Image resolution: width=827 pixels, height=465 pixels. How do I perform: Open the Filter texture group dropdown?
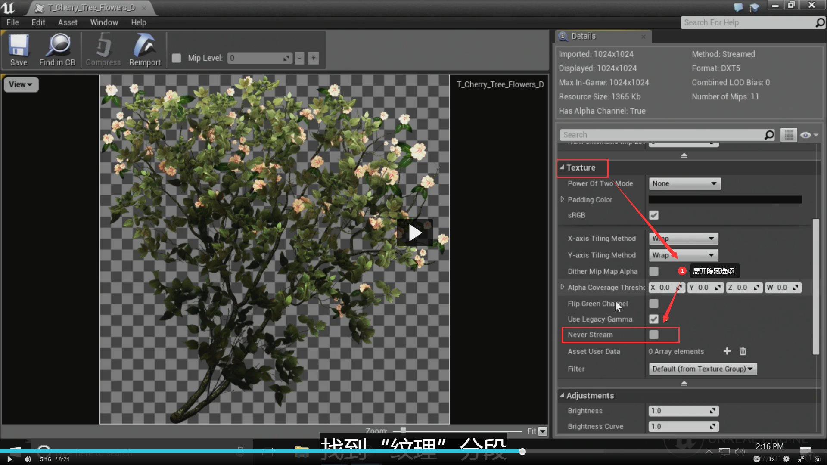point(702,369)
